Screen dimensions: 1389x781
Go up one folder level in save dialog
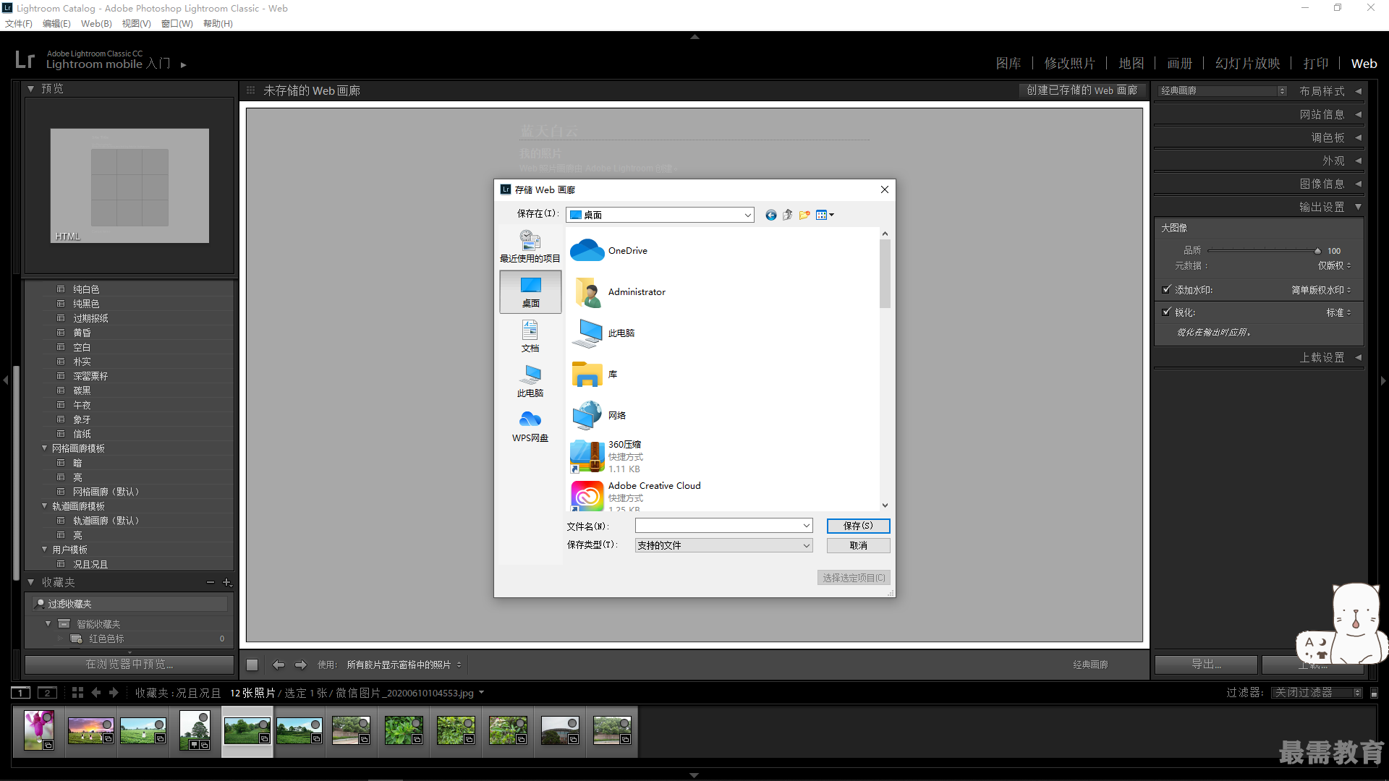coord(787,215)
